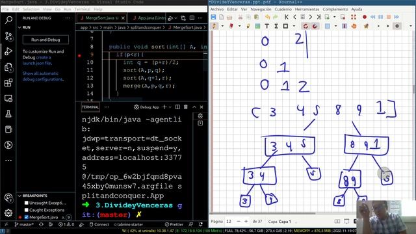The image size is (416, 234).
Task: Open Remote Explorer icon in activity bar
Action: tap(8, 98)
